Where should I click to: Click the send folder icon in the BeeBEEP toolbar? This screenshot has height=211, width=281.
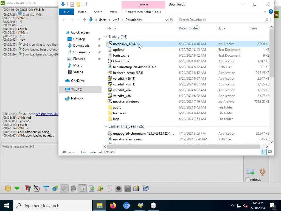coord(100,188)
